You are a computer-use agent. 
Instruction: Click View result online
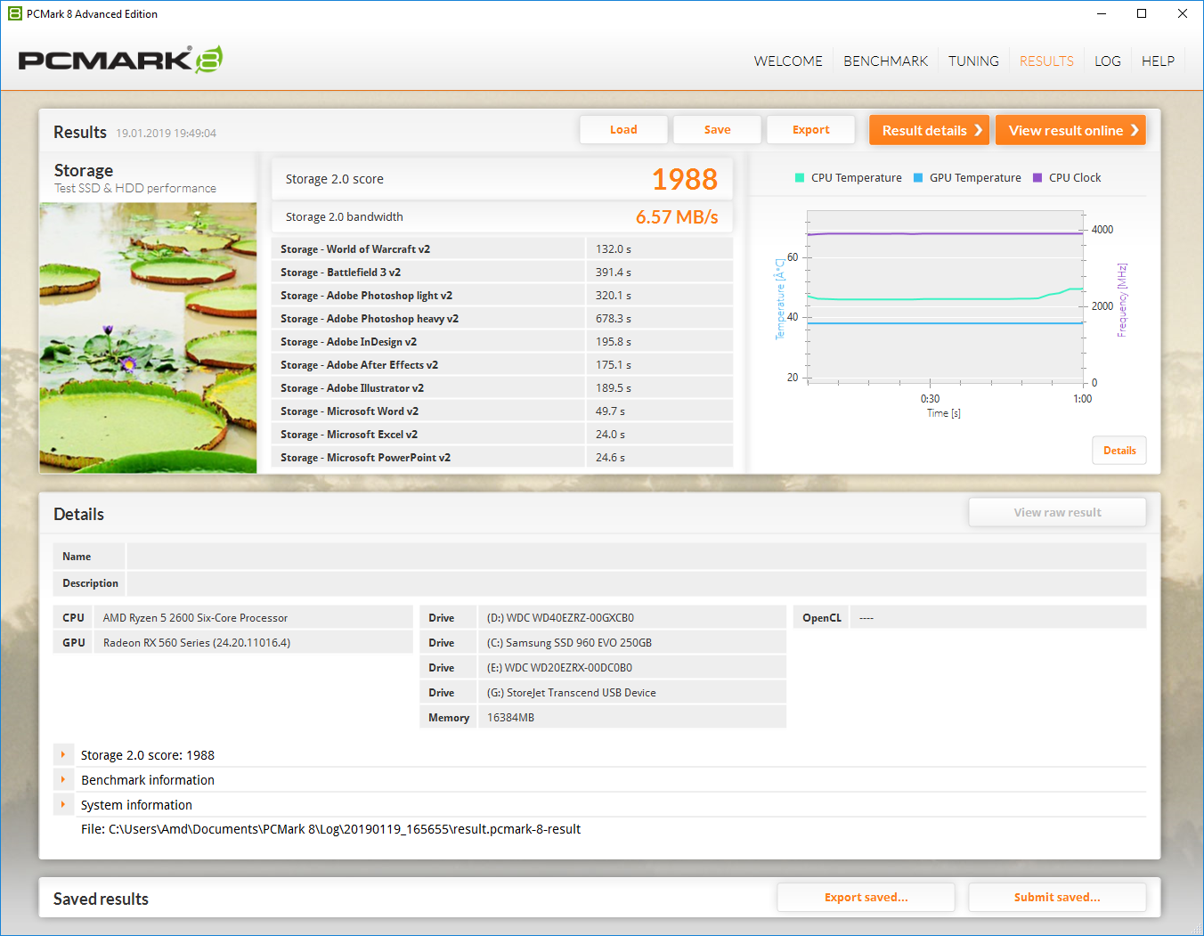tap(1070, 130)
